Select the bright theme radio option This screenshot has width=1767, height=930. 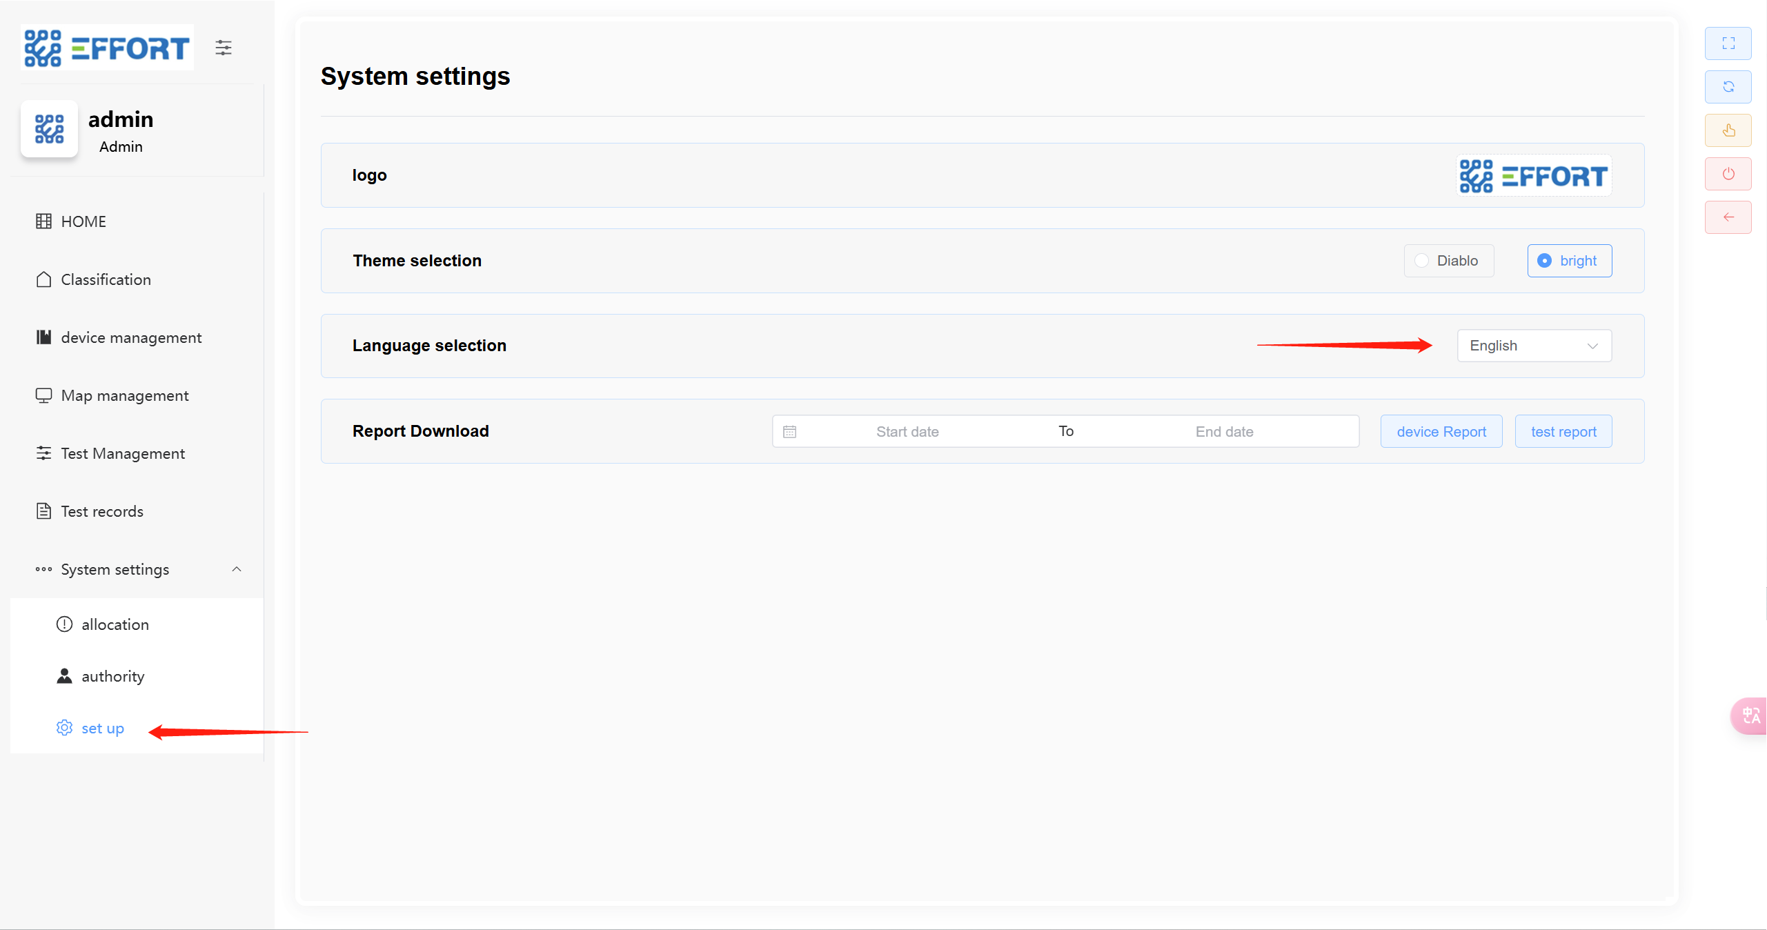(1569, 261)
